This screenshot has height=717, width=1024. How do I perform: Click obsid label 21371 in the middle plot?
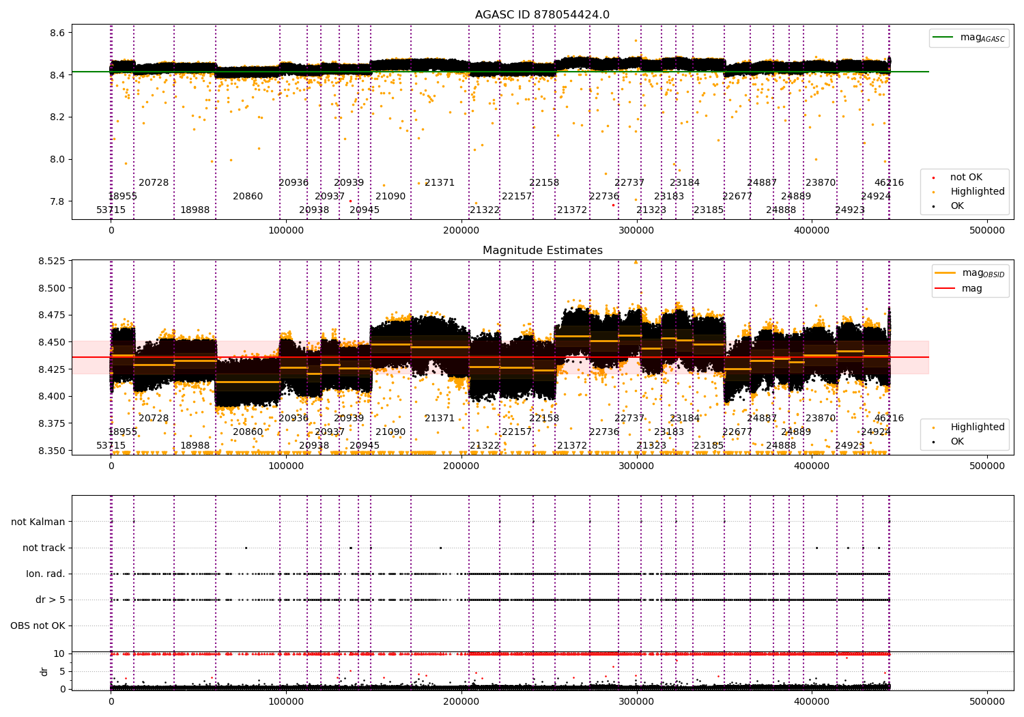pyautogui.click(x=440, y=418)
